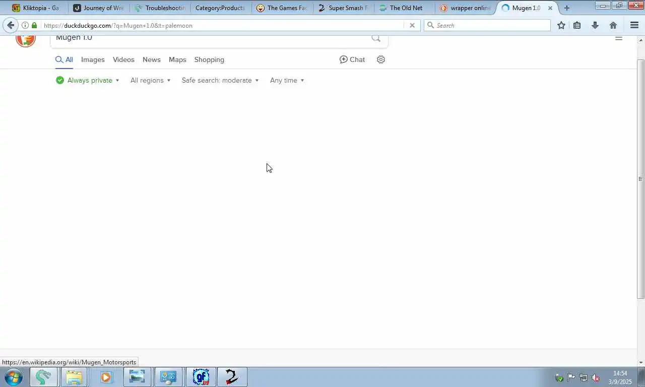The image size is (645, 387).
Task: Click the DuckDuckGo logo
Action: click(x=26, y=40)
